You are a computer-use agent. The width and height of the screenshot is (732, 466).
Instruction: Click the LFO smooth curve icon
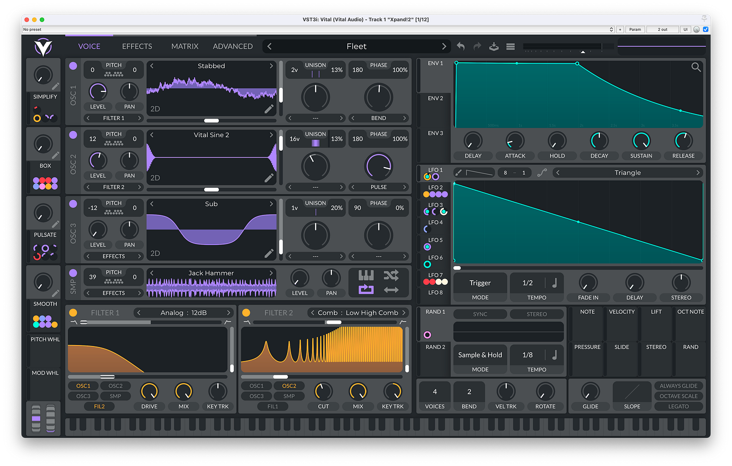[x=542, y=172]
